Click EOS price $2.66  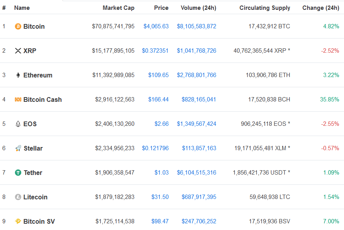pyautogui.click(x=162, y=124)
